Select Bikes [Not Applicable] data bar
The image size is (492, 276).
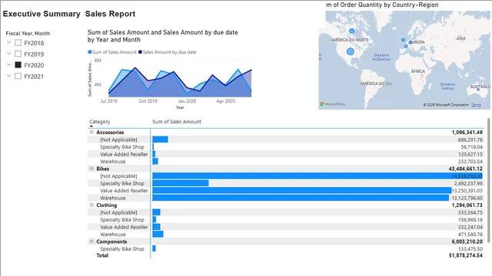[317, 176]
